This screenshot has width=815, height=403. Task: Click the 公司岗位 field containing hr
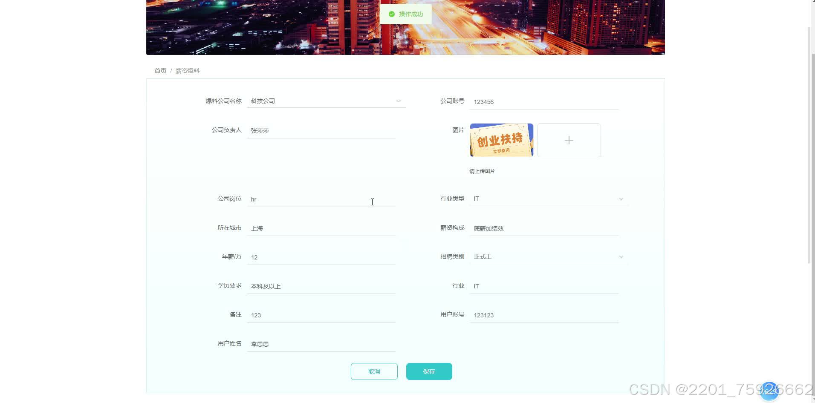click(321, 199)
